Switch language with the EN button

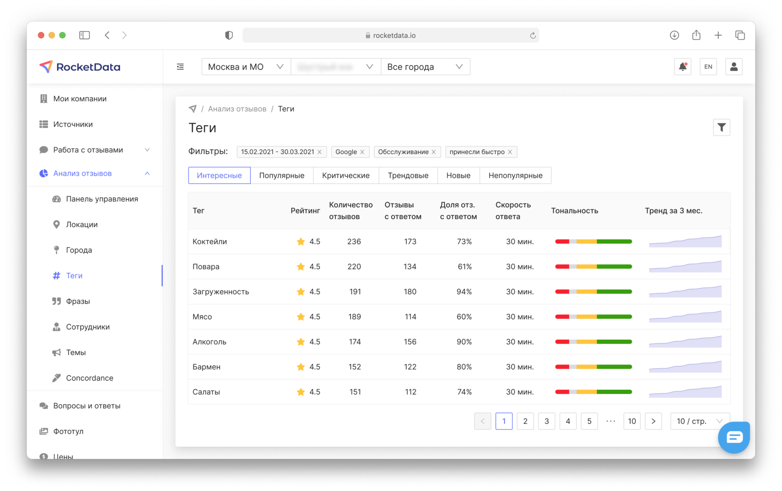coord(708,67)
